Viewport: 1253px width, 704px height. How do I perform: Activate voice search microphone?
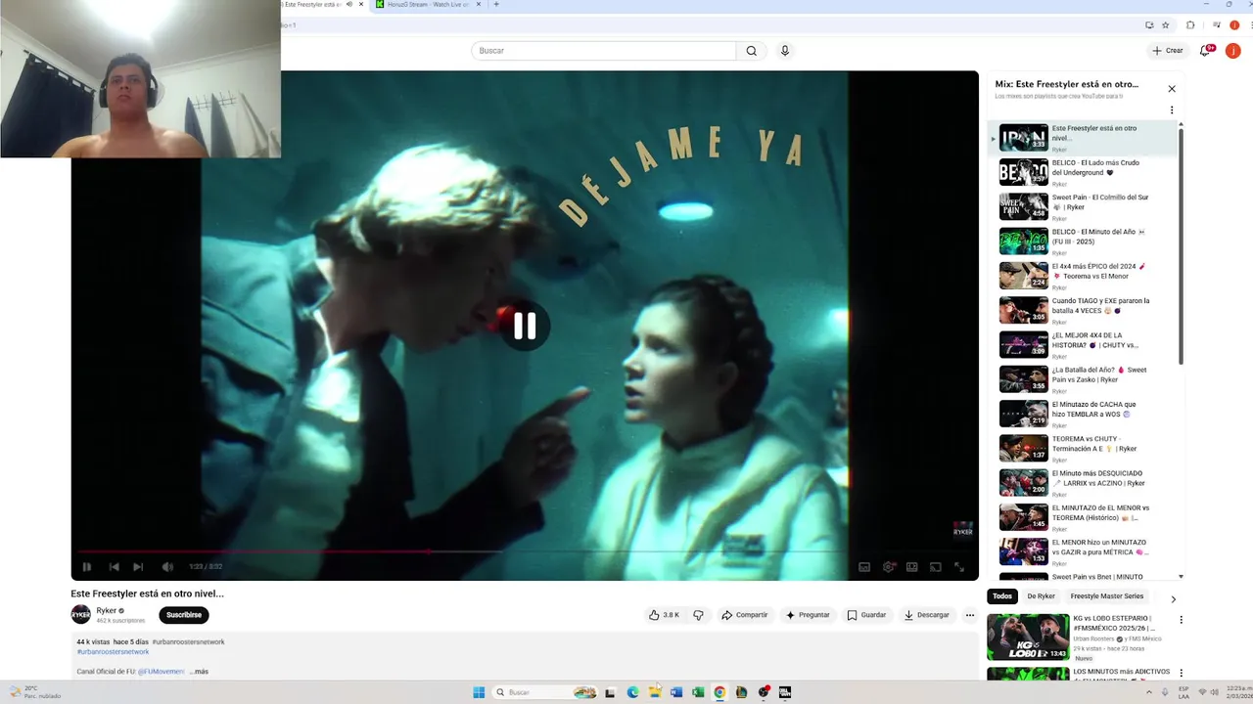coord(784,51)
